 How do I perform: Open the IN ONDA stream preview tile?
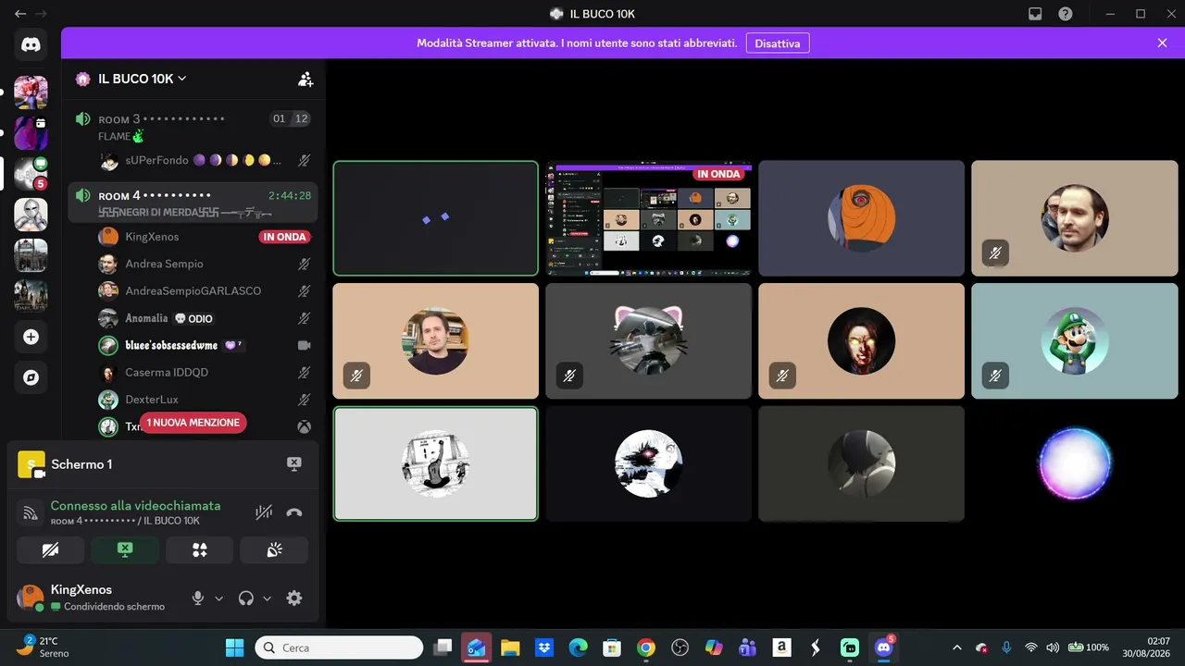[x=648, y=218]
